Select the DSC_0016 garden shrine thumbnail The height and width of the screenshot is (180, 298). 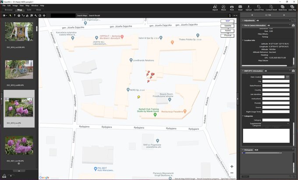pos(19,32)
